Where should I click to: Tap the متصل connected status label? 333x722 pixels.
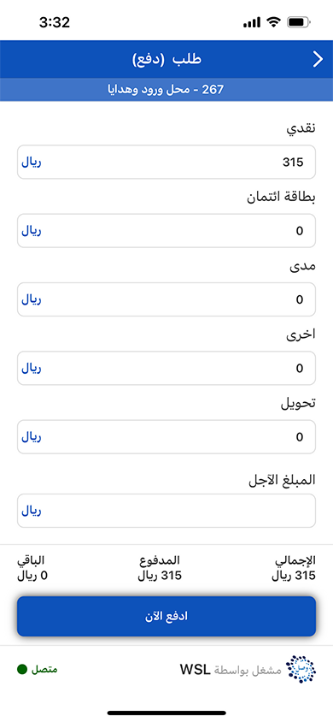[44, 669]
